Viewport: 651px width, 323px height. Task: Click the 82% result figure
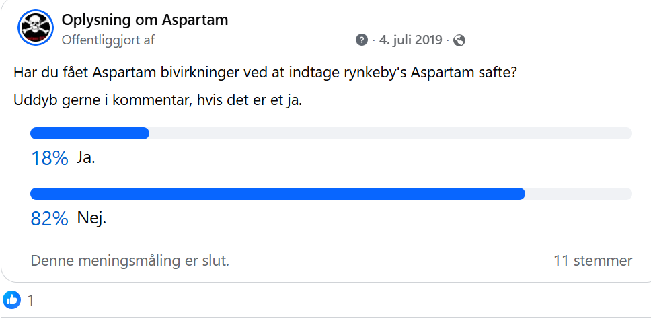[50, 219]
